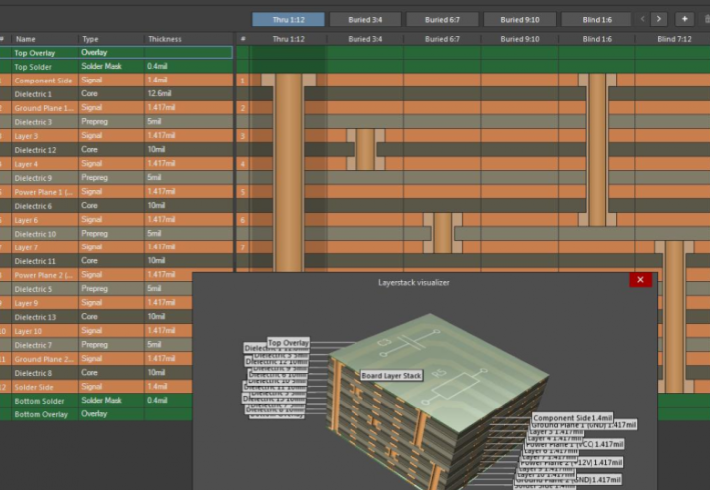The height and width of the screenshot is (490, 710).
Task: Click Dielectric 1 thickness cell 12.6mil
Action: (x=160, y=93)
